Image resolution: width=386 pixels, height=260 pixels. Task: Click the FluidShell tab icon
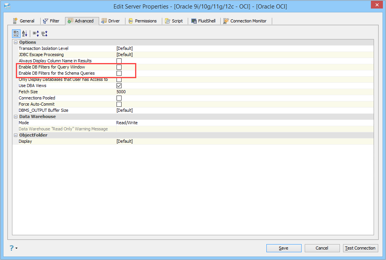tap(194, 21)
